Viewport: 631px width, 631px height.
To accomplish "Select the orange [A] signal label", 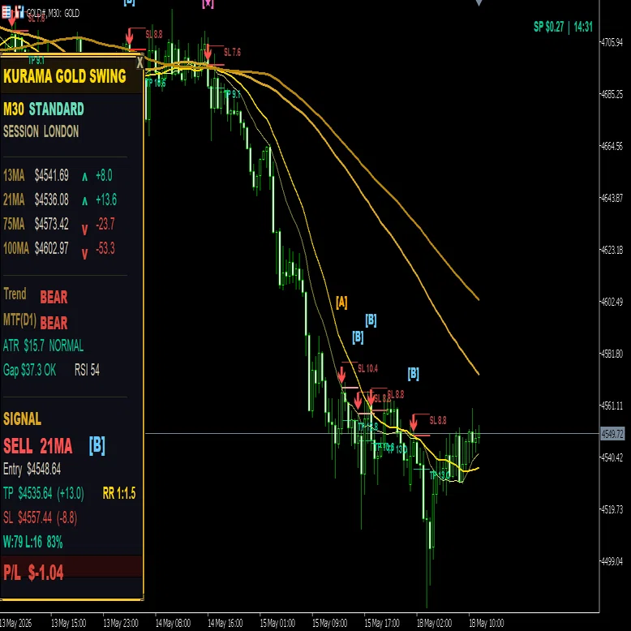I will pyautogui.click(x=341, y=302).
